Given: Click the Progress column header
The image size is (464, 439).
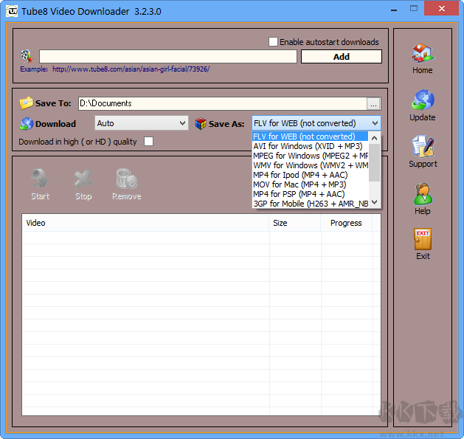Looking at the screenshot, I should pos(346,223).
